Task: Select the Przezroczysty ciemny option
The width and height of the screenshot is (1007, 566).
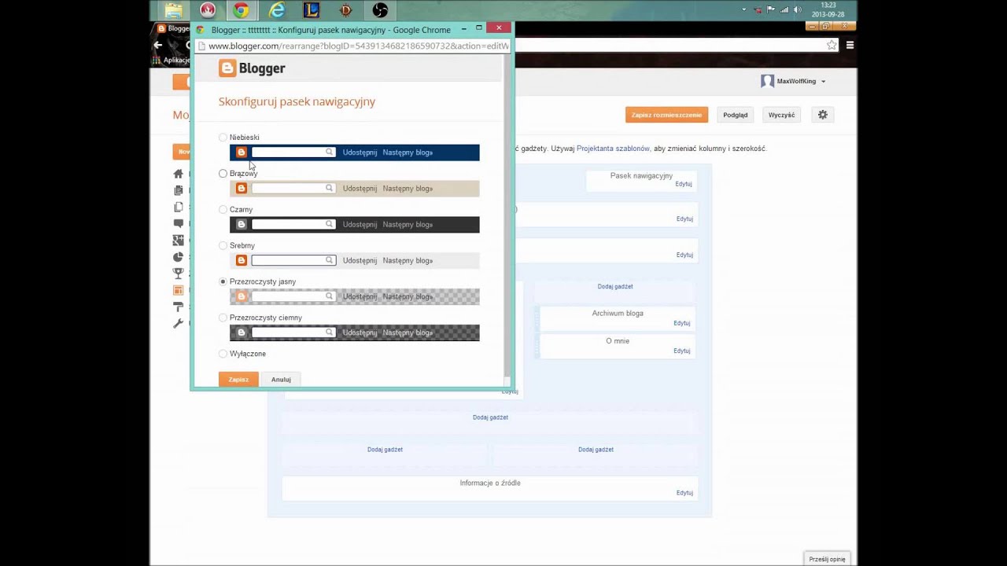Action: tap(223, 318)
